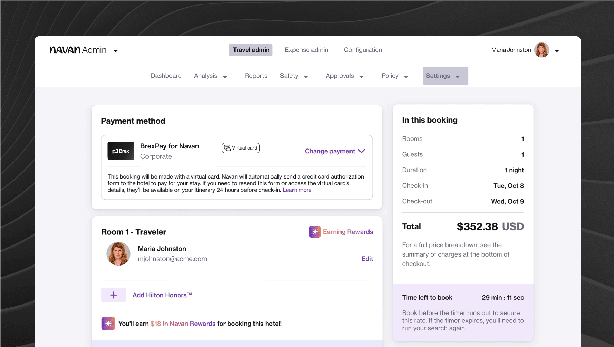Click the Learn more link
614x347 pixels.
pyautogui.click(x=297, y=190)
